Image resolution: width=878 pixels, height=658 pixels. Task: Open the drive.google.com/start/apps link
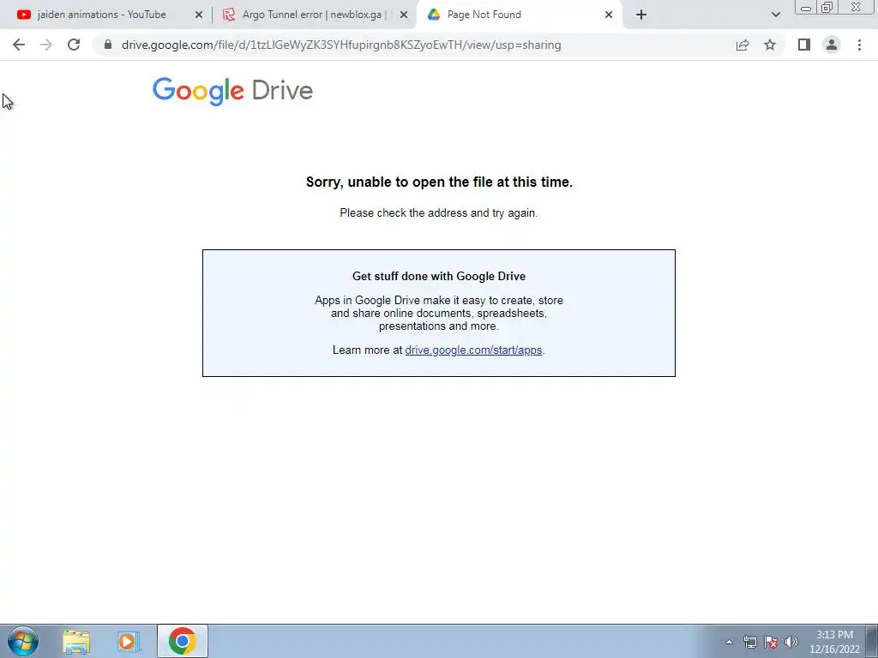473,350
